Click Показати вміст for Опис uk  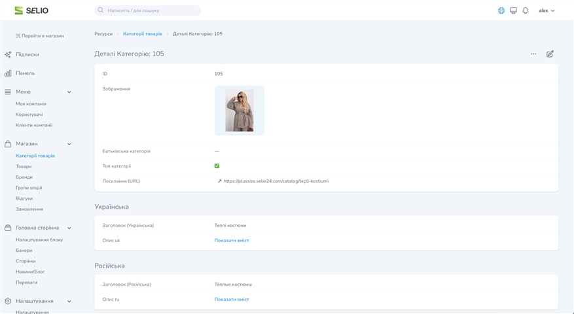(232, 241)
